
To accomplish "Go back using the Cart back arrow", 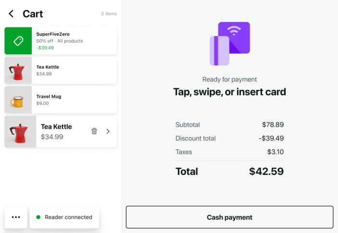I will pos(11,14).
